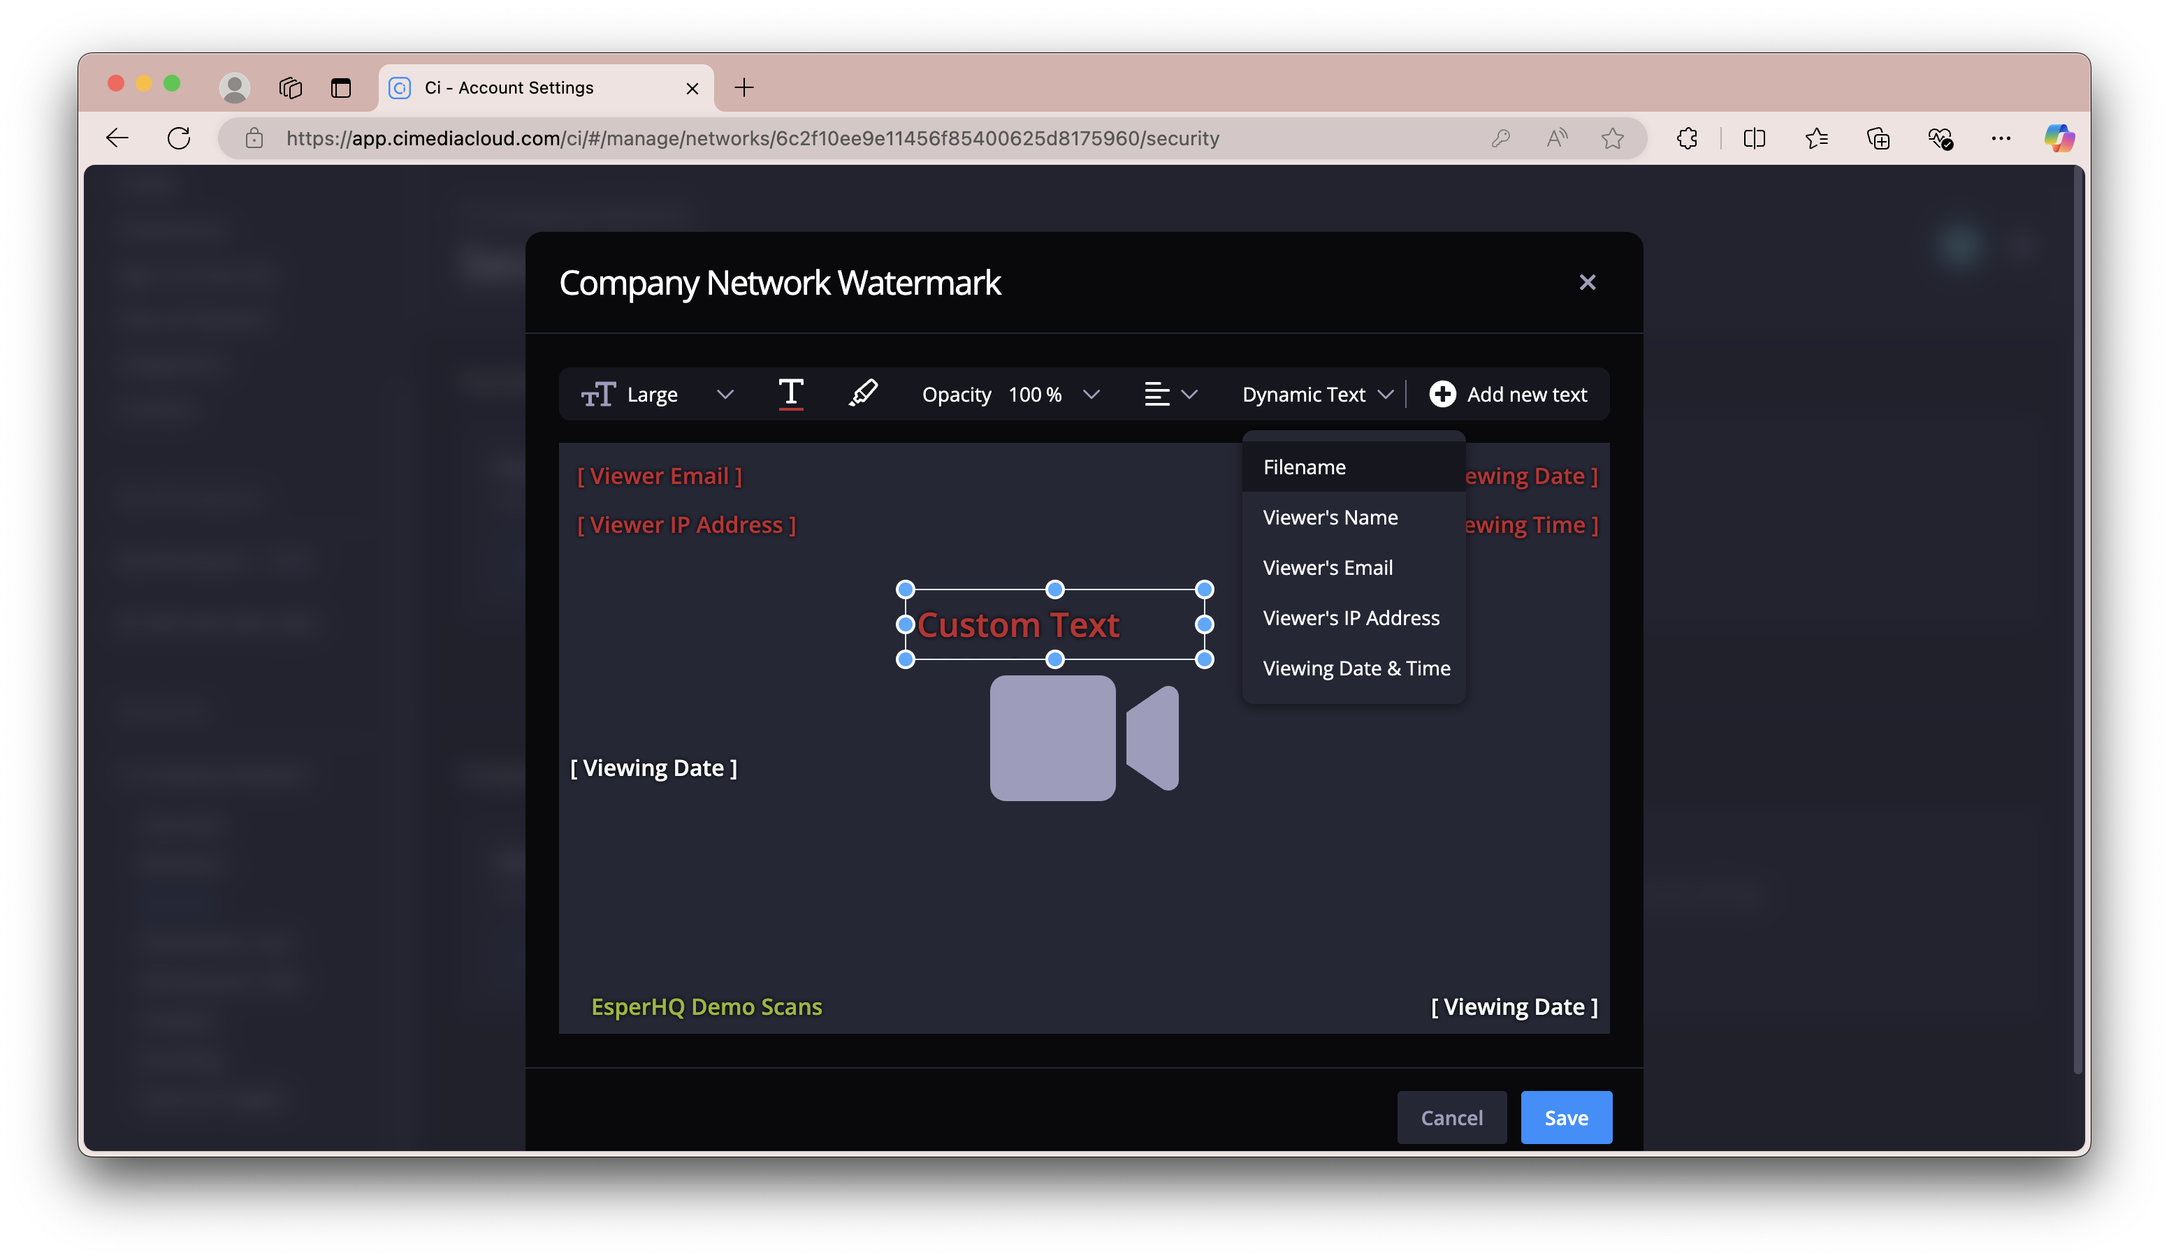
Task: Open Browser essentials heart icon
Action: click(x=1940, y=138)
